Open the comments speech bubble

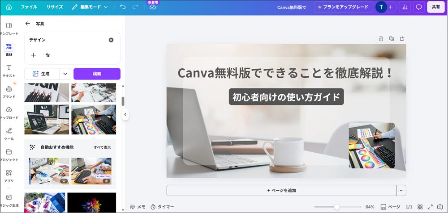coord(419,7)
